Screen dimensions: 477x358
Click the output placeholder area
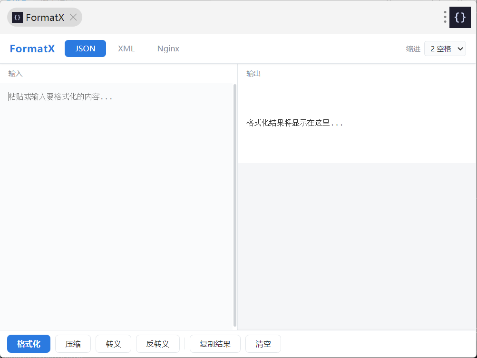pyautogui.click(x=357, y=123)
